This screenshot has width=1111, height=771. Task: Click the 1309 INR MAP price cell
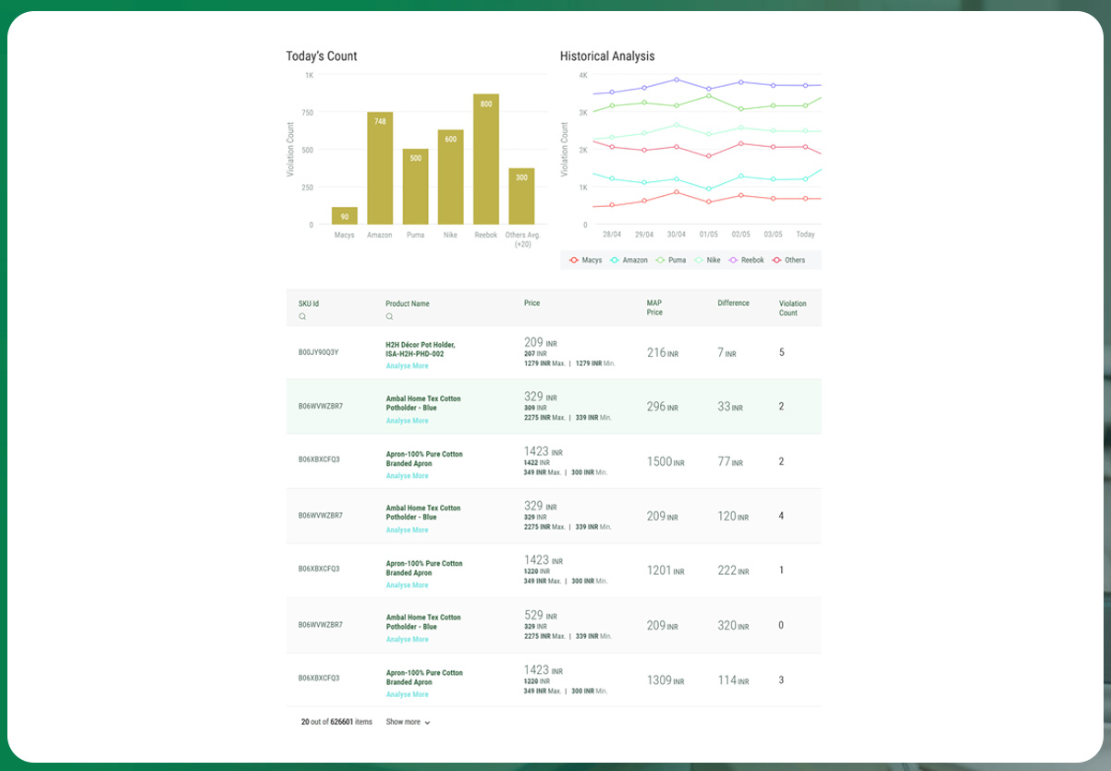665,680
